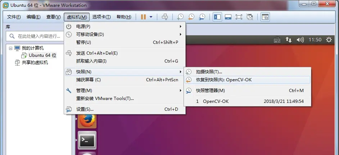Click the send Ctrl+Alt+Del toolbar icon
This screenshot has height=155, width=339.
165,17
